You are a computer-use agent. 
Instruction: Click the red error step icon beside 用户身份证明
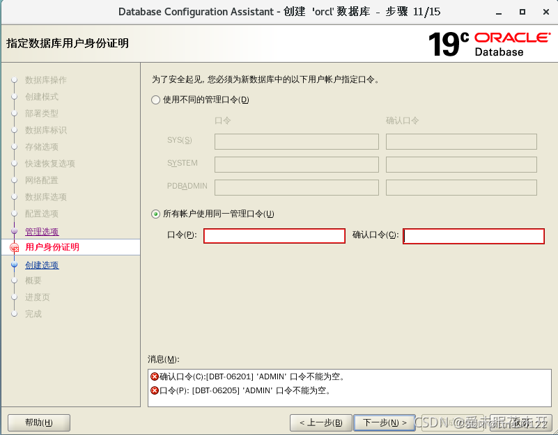14,248
